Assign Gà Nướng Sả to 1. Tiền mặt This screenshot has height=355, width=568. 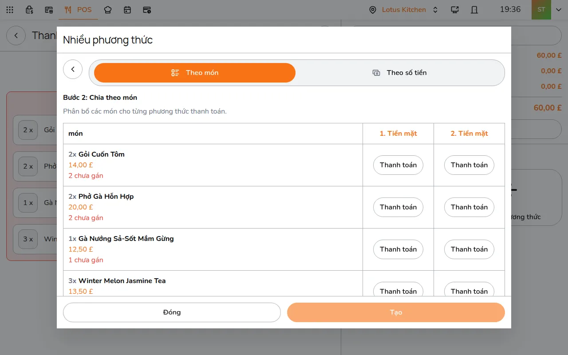point(398,249)
